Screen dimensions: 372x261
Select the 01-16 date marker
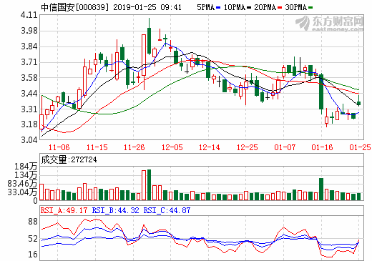[x=322, y=147]
